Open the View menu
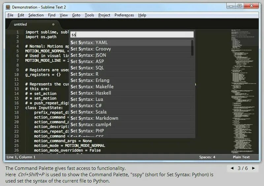This screenshot has height=186, width=264. [64, 15]
